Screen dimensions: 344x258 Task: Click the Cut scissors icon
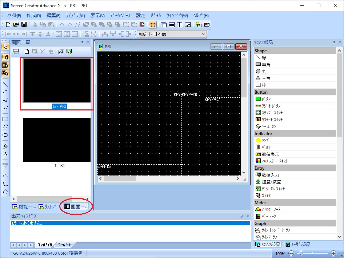tap(35, 25)
